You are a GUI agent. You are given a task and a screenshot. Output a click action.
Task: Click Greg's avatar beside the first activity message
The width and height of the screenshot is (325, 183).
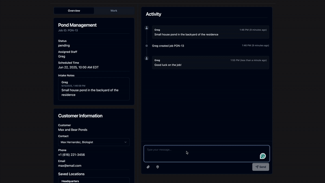tap(147, 28)
